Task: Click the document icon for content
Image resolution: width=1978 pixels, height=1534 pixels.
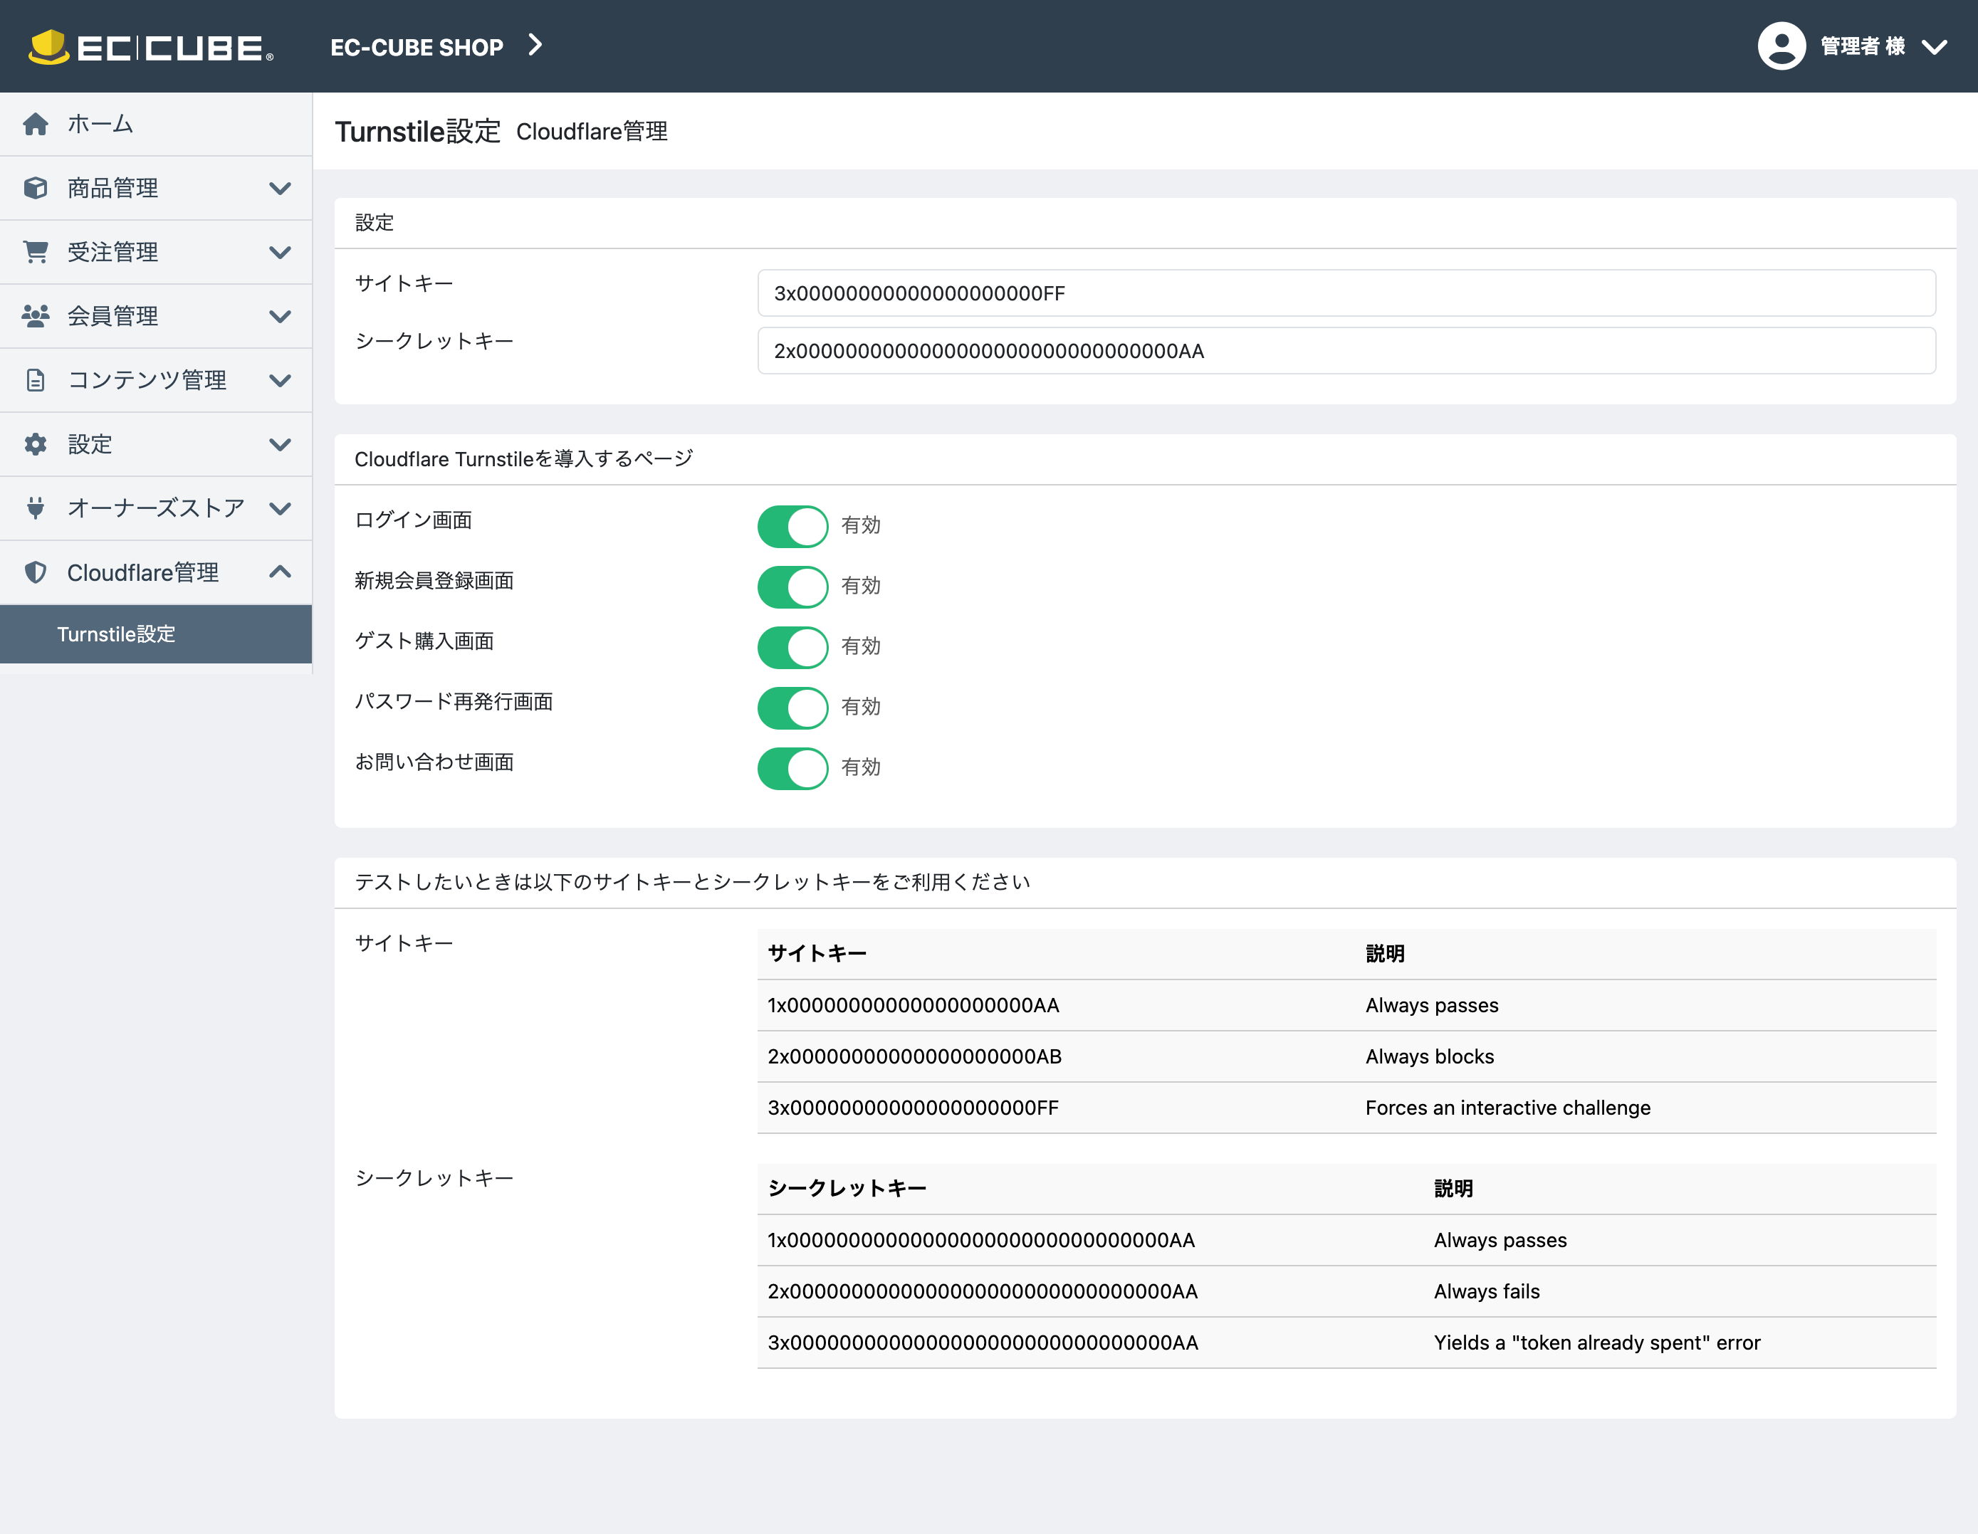Action: [x=36, y=380]
